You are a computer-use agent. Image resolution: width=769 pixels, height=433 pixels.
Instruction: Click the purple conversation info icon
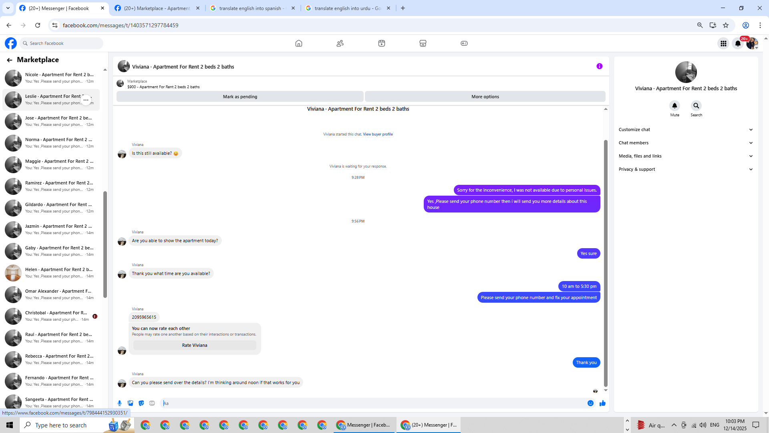(599, 67)
